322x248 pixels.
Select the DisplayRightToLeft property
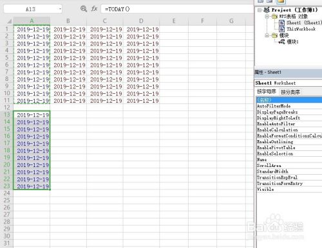[289, 118]
